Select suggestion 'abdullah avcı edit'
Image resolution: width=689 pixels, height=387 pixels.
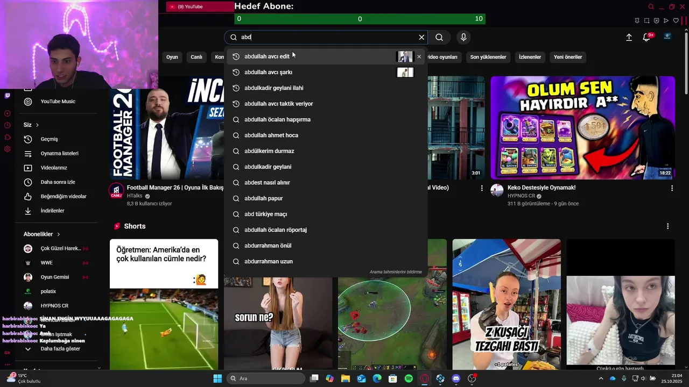[x=326, y=56]
